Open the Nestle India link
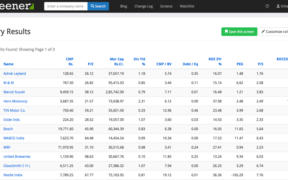288x180 pixels. pos(13,175)
